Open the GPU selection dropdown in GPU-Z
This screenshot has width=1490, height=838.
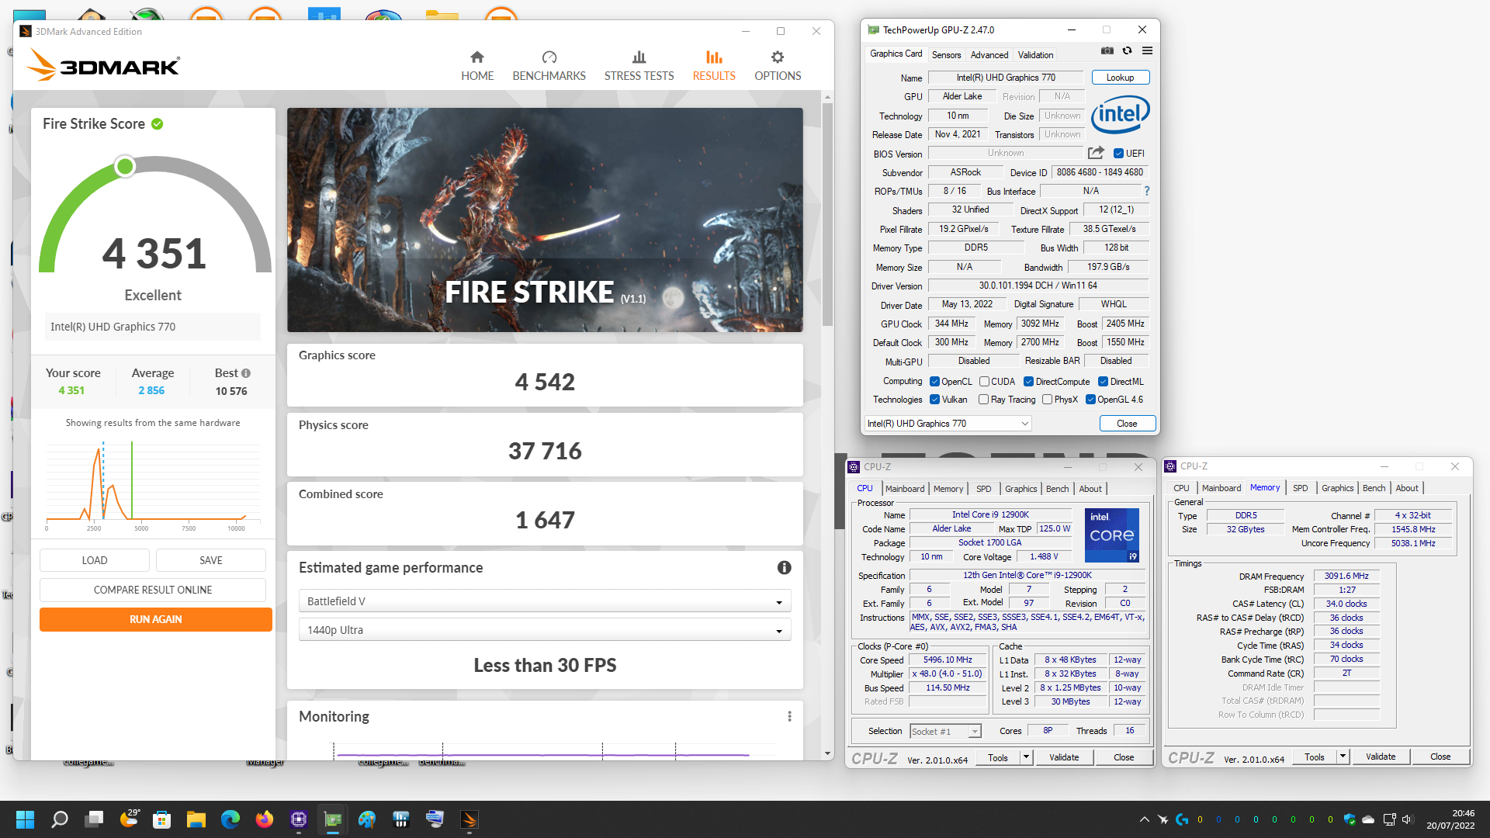click(x=948, y=424)
